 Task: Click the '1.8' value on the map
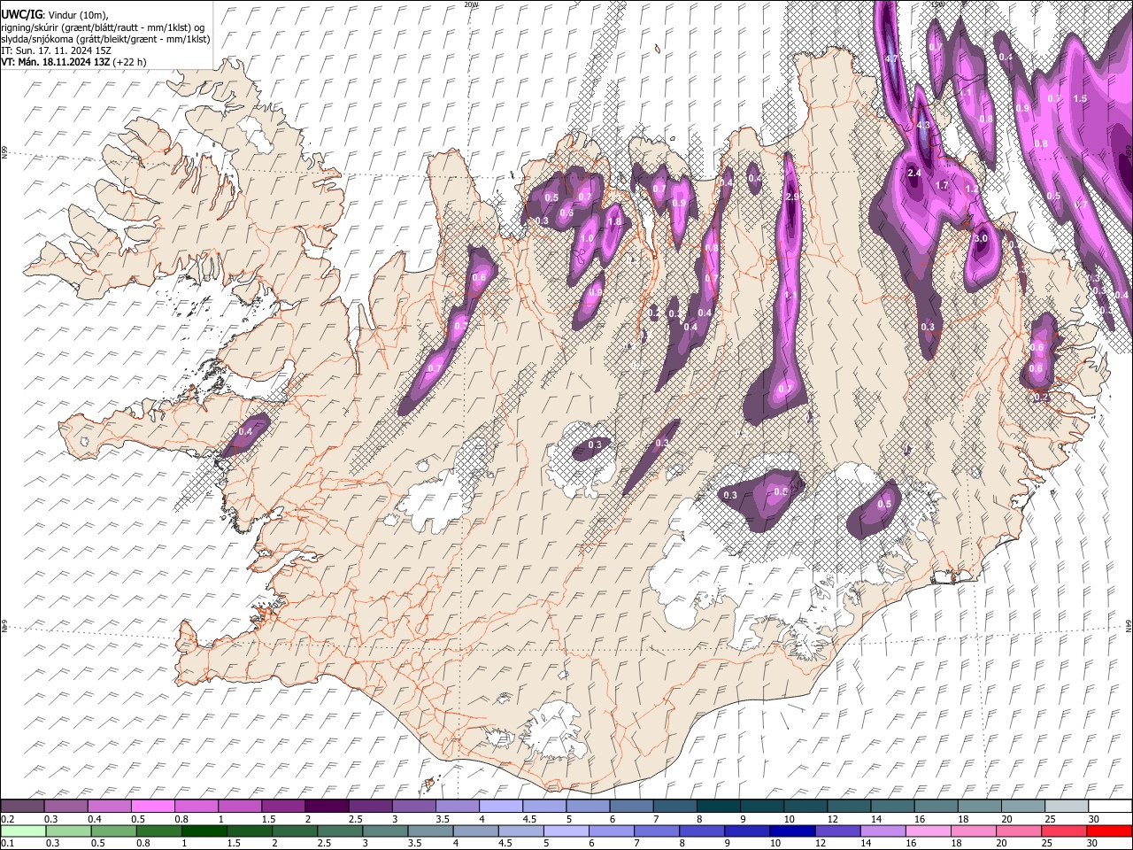[614, 221]
